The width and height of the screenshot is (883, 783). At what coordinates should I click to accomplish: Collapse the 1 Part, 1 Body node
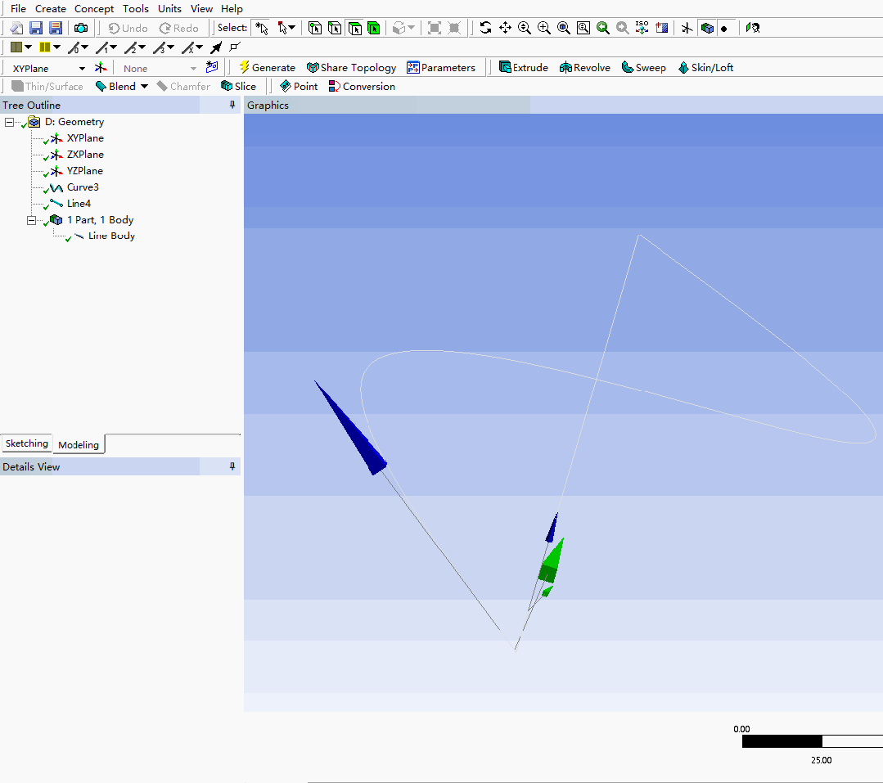32,220
